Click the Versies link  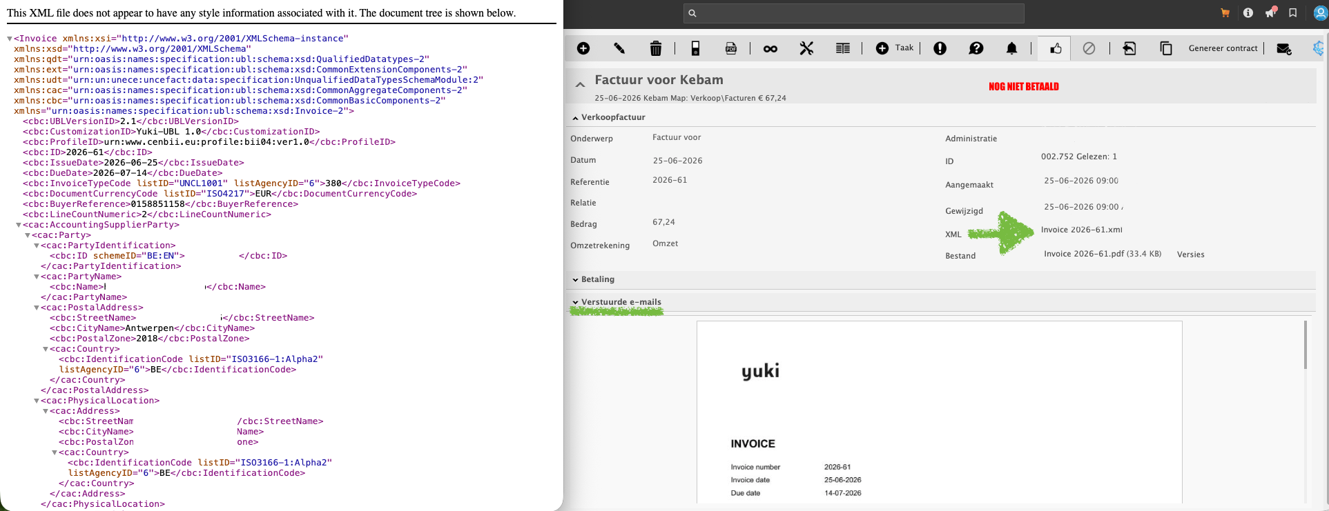pyautogui.click(x=1190, y=254)
